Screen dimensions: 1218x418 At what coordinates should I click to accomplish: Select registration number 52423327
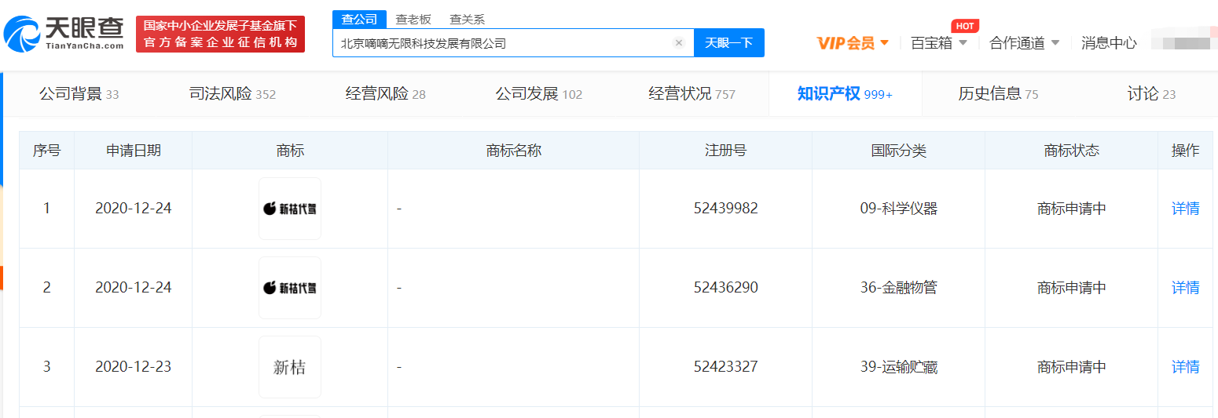pos(726,367)
